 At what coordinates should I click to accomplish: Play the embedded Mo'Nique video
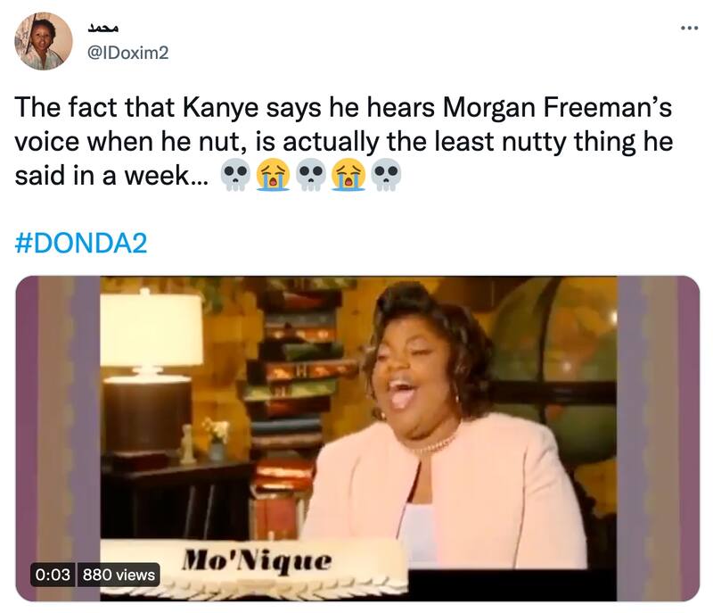[x=356, y=437]
